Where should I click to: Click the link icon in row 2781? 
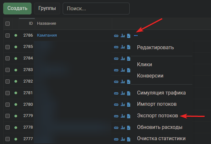(116, 94)
